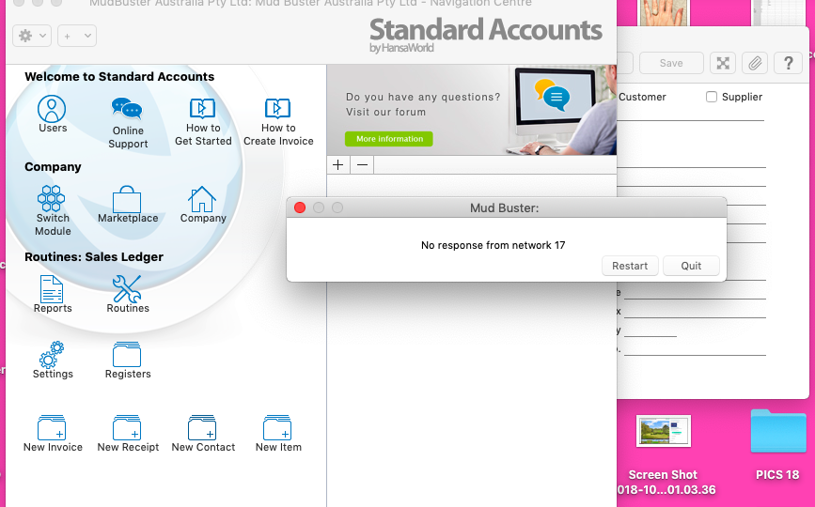The width and height of the screenshot is (815, 507).
Task: Open the Settings gears icon
Action: [x=52, y=355]
